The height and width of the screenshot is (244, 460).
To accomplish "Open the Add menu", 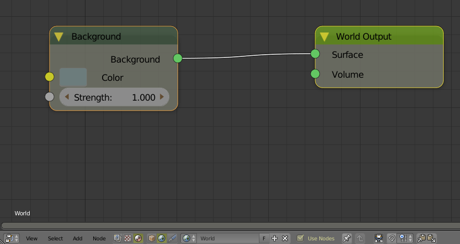I will pos(78,238).
